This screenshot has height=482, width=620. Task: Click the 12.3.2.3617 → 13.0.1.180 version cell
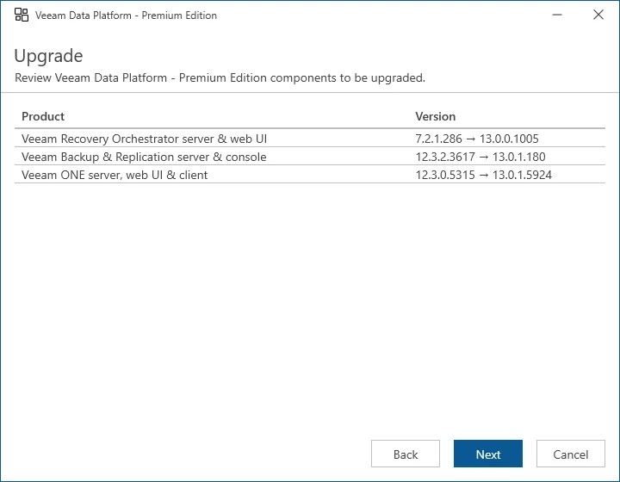[x=480, y=157]
